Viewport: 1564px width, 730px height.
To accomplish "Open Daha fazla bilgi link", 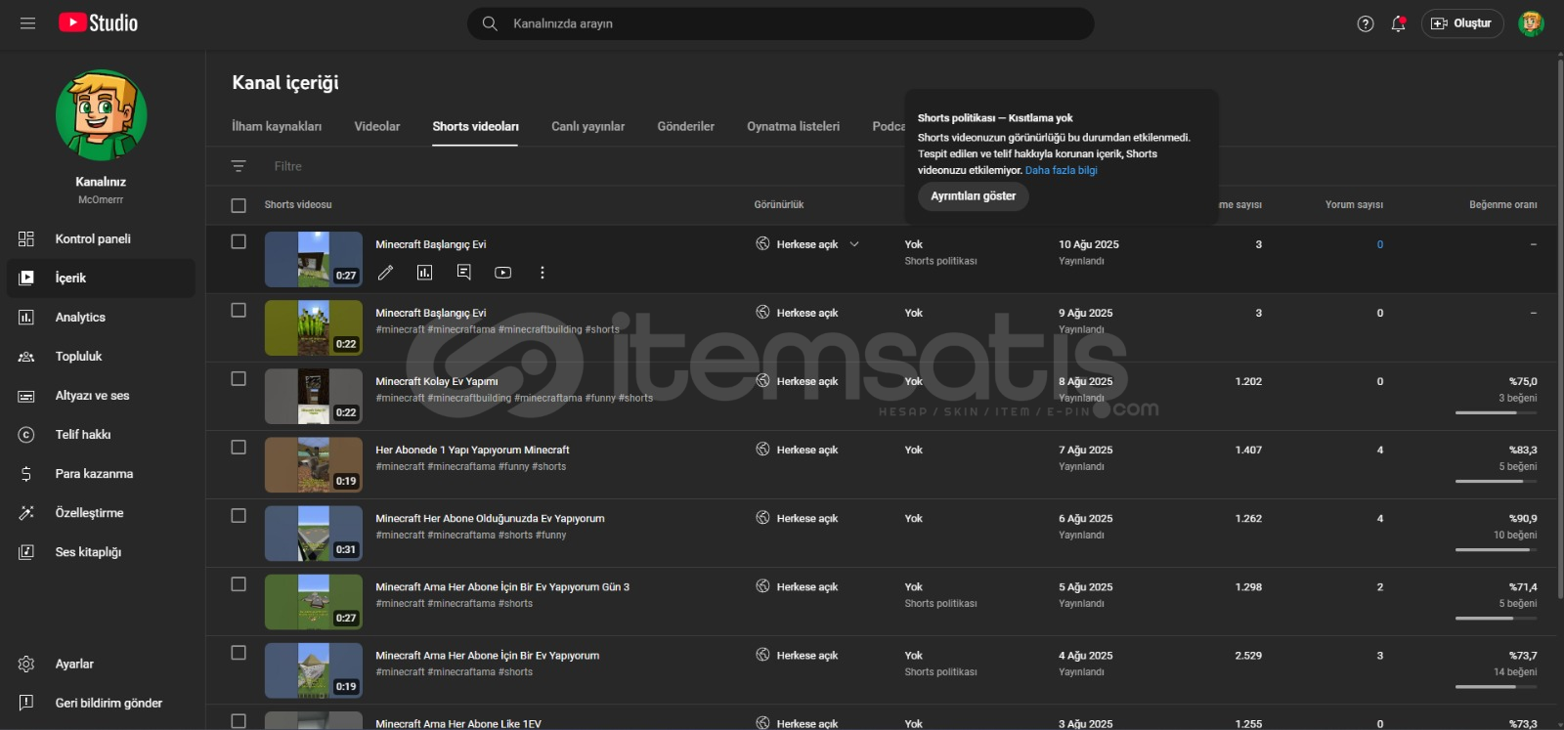I will tap(1062, 170).
